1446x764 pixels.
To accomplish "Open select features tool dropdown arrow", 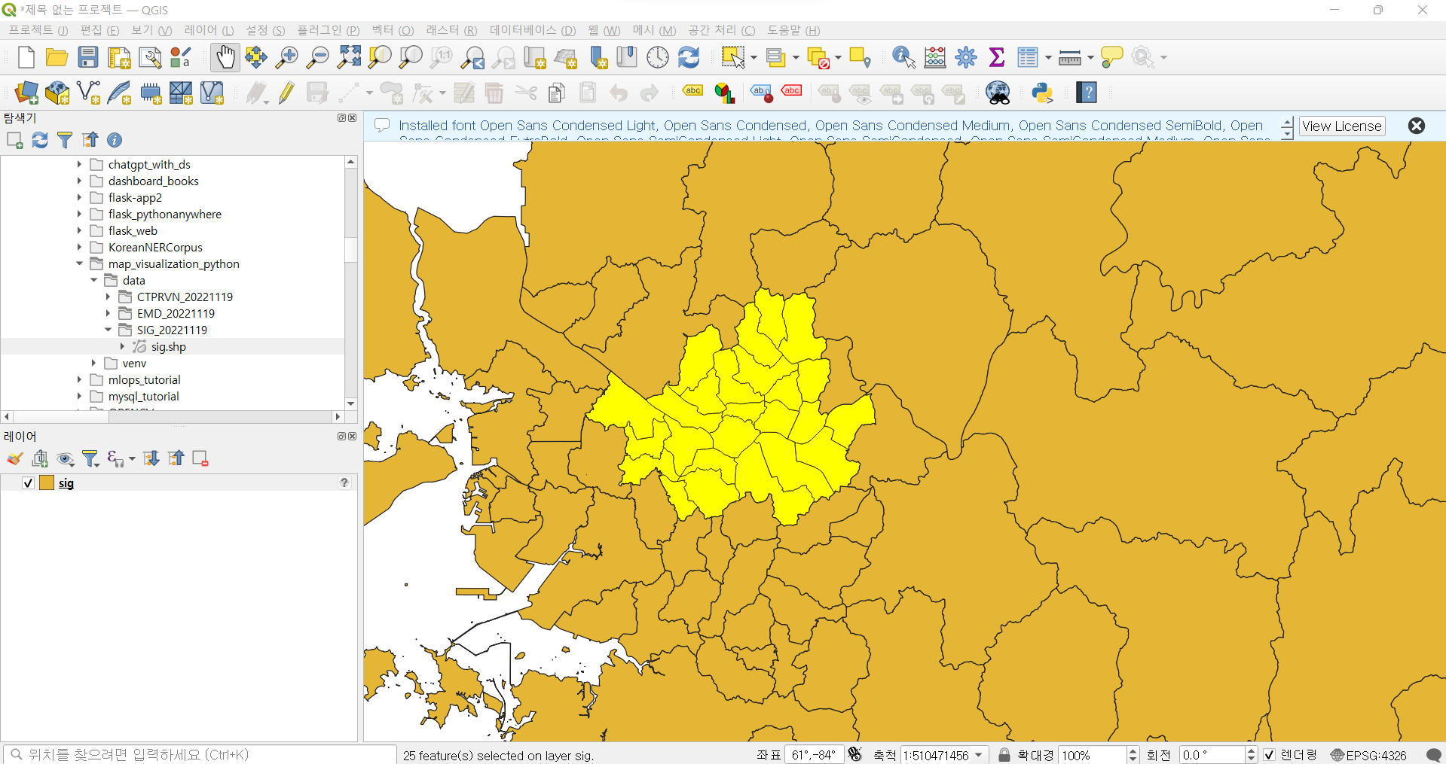I will [754, 58].
